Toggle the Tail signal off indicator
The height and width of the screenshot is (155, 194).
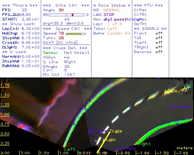pos(159,38)
